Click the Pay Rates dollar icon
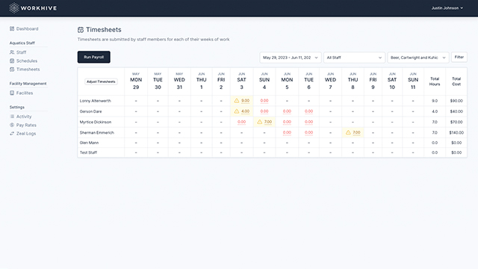478x269 pixels. pyautogui.click(x=12, y=125)
